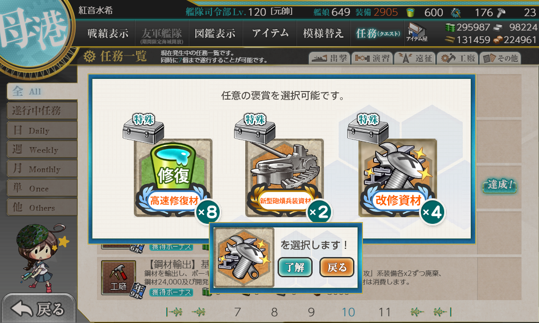Cancel selection with orange 戻る button
Screen dimensions: 539x323
[x=337, y=267]
